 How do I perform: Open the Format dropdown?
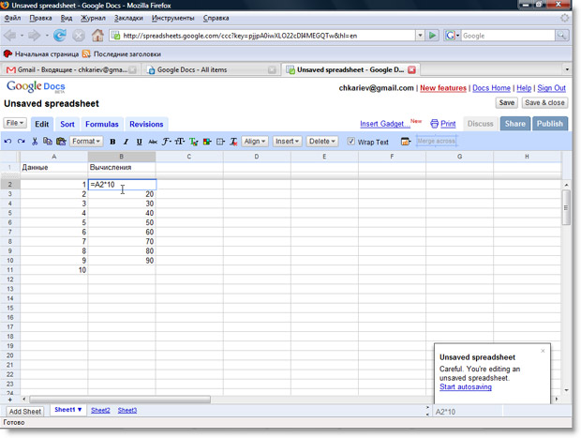[86, 142]
